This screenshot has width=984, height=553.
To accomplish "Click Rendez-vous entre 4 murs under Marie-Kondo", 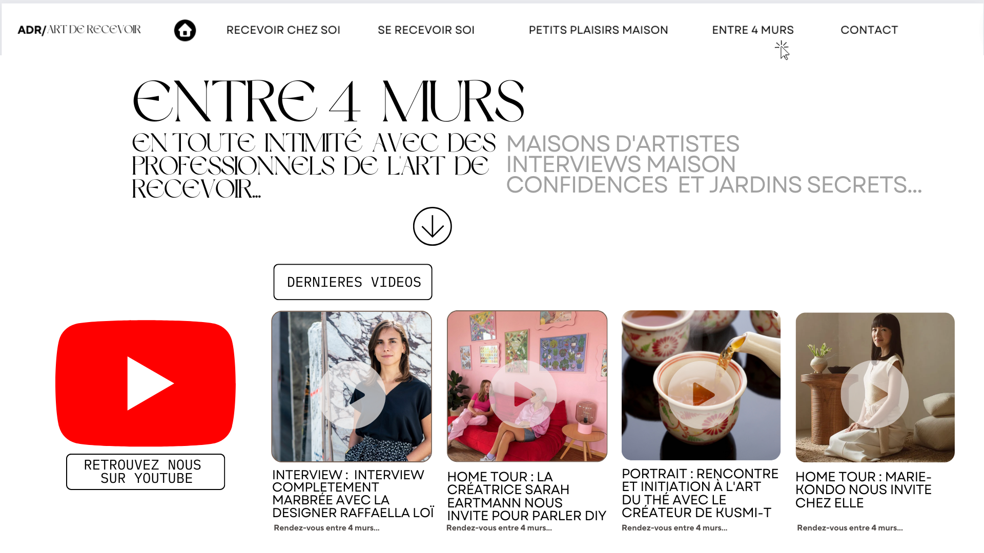I will click(x=850, y=528).
